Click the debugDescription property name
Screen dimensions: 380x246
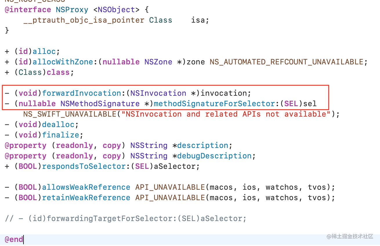pos(214,156)
